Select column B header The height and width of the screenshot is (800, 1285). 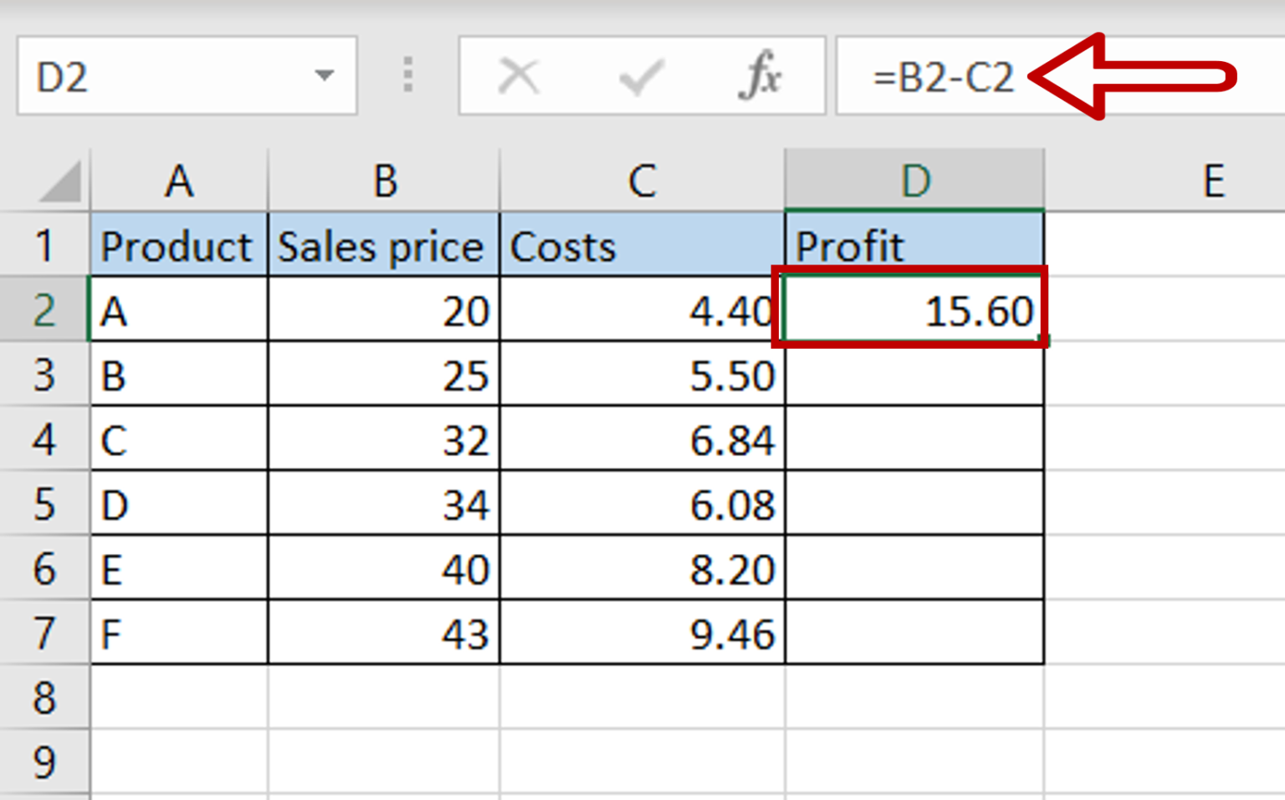[384, 180]
